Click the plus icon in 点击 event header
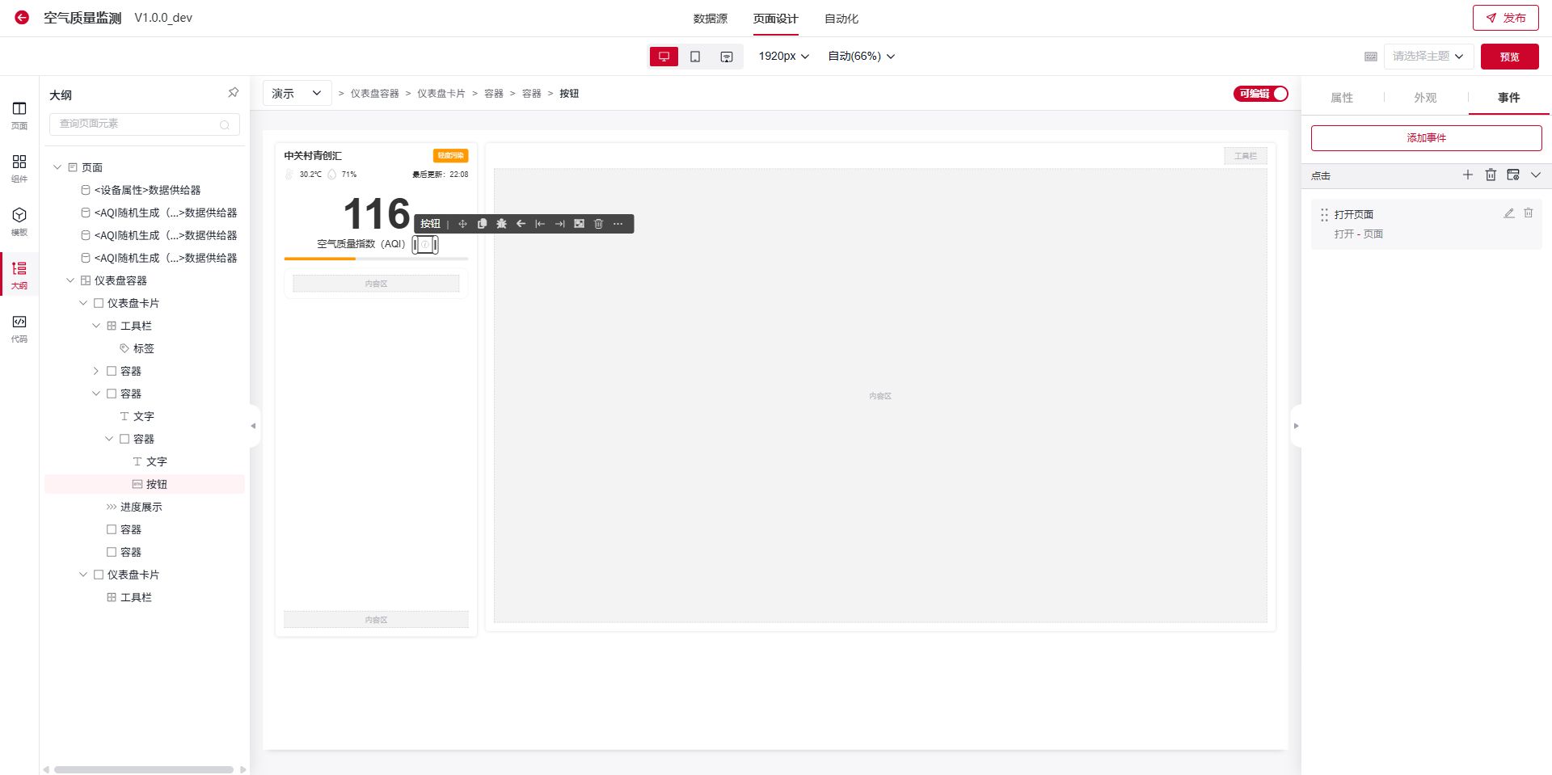Screen dimensions: 1552x775 [1468, 175]
